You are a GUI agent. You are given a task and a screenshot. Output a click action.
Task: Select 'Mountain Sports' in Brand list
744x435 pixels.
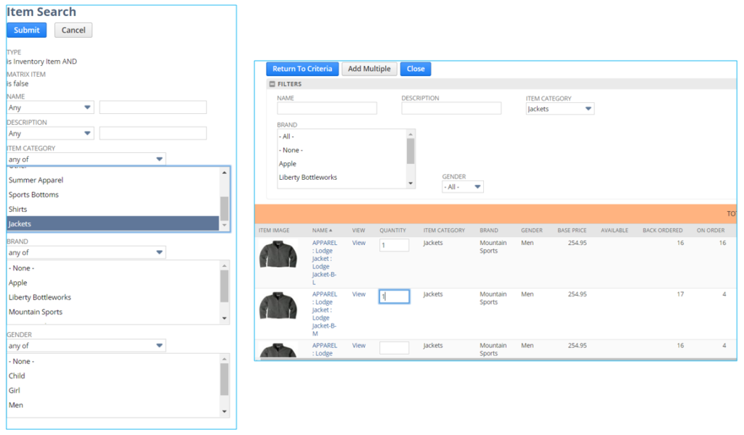click(x=36, y=312)
